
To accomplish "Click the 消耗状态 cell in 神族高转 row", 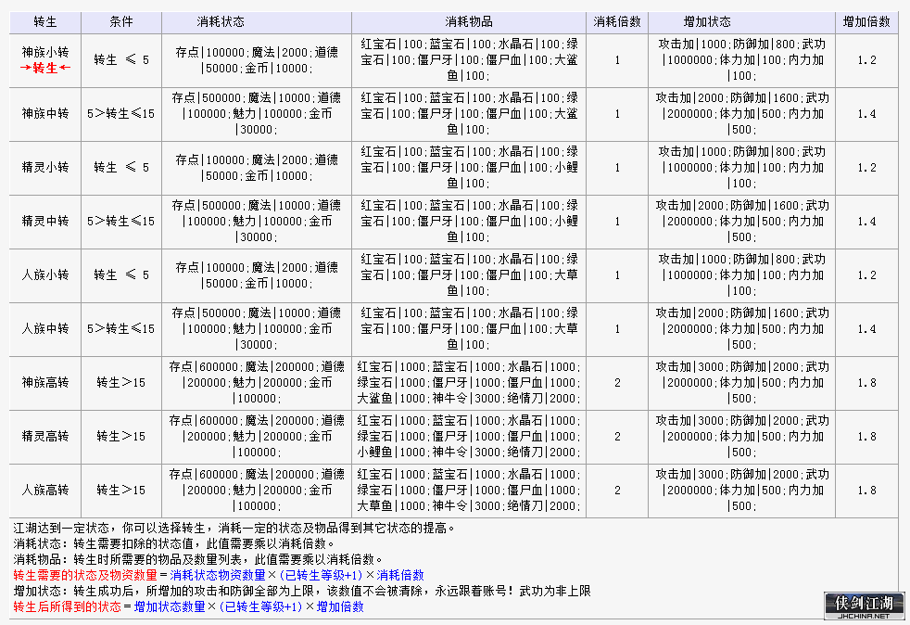I will 257,383.
